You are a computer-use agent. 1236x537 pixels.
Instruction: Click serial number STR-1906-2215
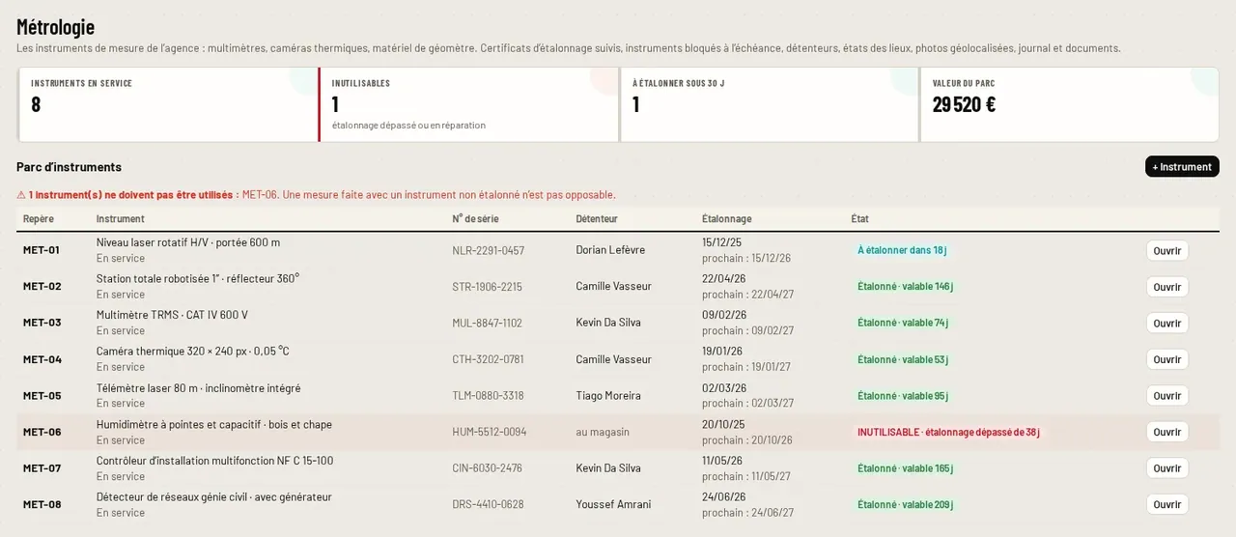coord(487,287)
